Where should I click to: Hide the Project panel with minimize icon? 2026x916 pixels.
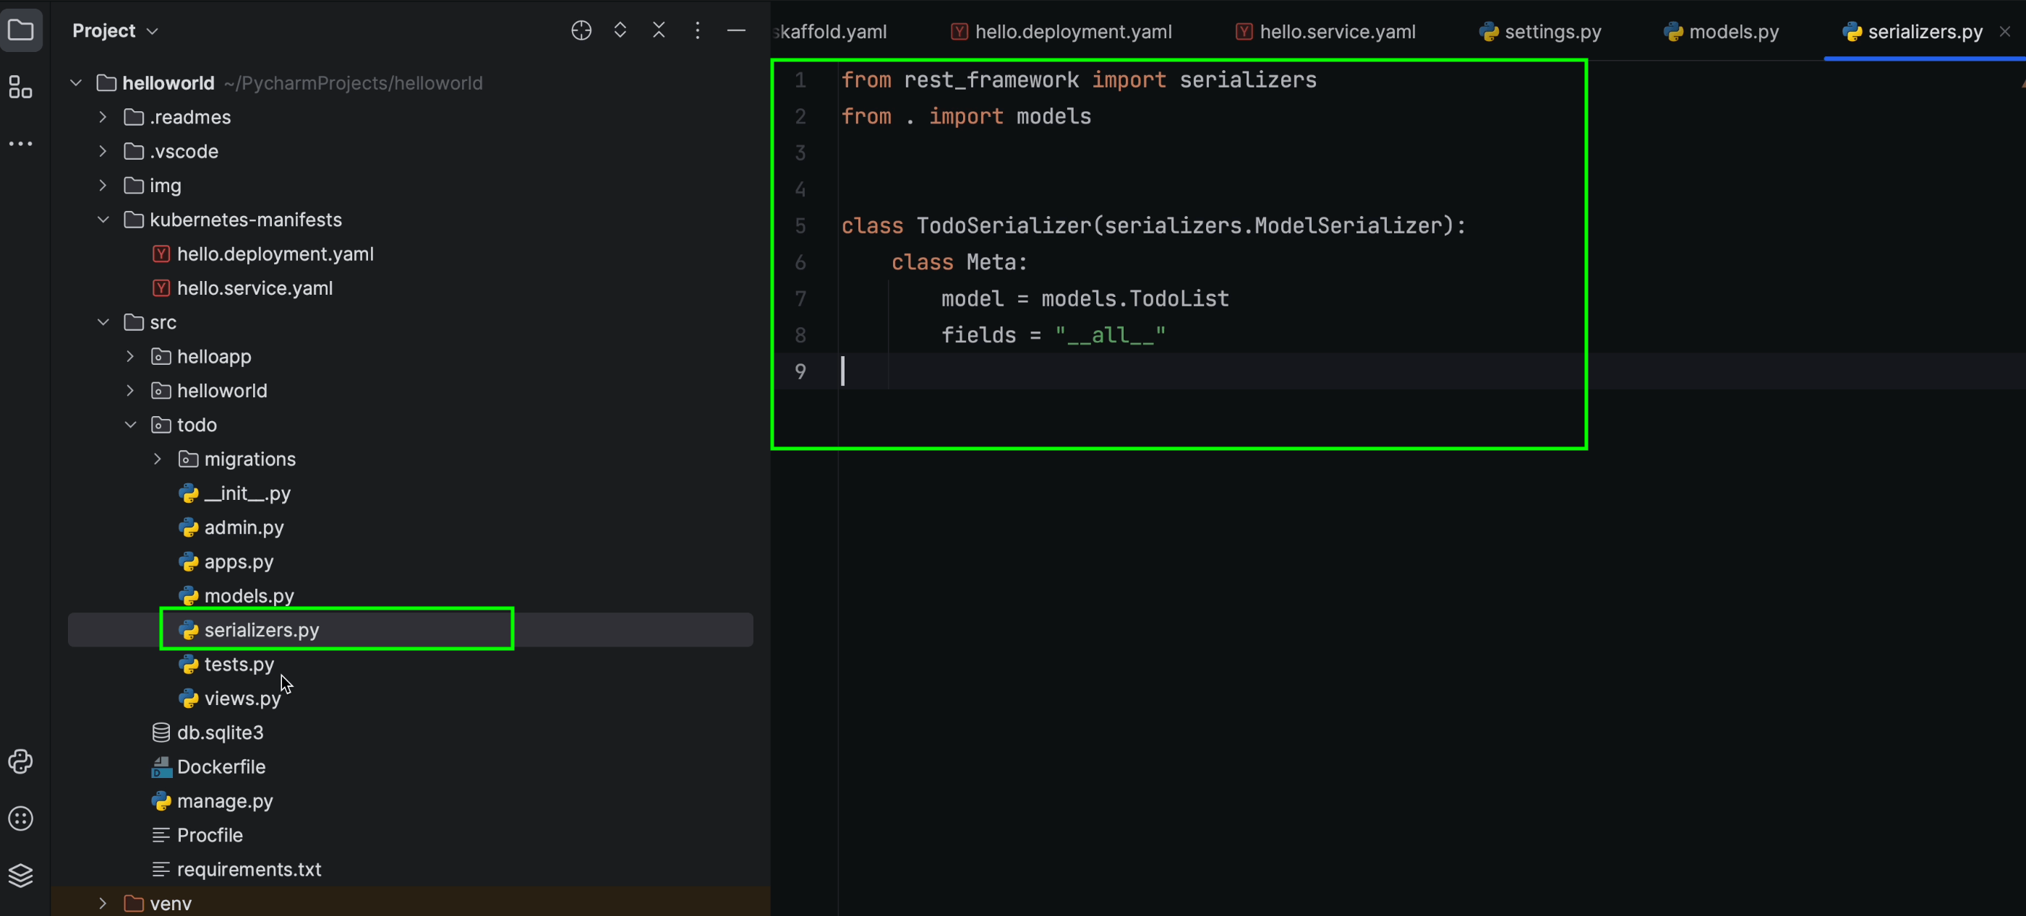point(736,30)
